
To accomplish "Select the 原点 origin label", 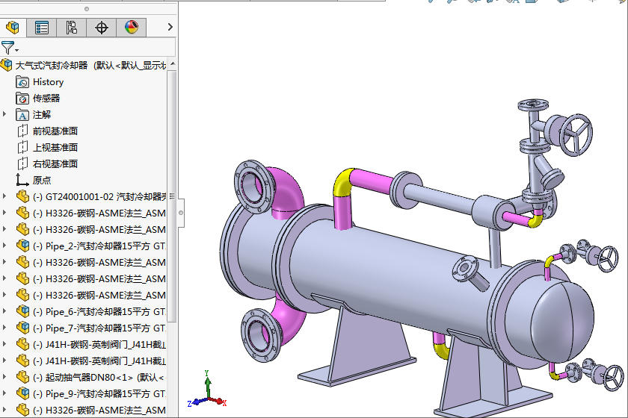I will [x=42, y=181].
